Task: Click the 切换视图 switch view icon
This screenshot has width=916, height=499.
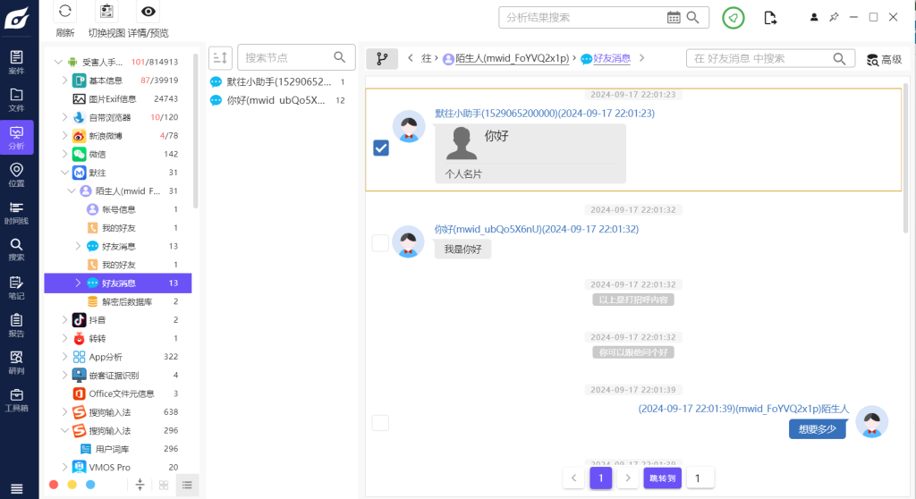Action: click(106, 11)
